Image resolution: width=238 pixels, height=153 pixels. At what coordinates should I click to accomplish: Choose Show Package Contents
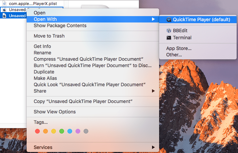click(x=93, y=26)
